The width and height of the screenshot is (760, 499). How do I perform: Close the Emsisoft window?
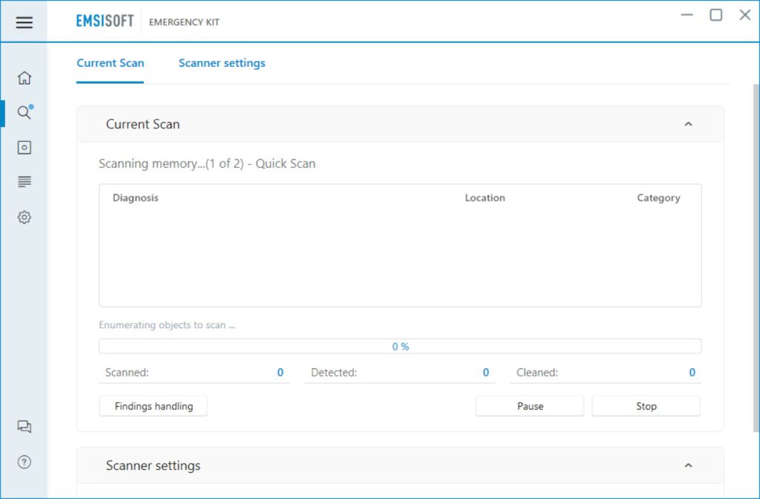pos(745,15)
